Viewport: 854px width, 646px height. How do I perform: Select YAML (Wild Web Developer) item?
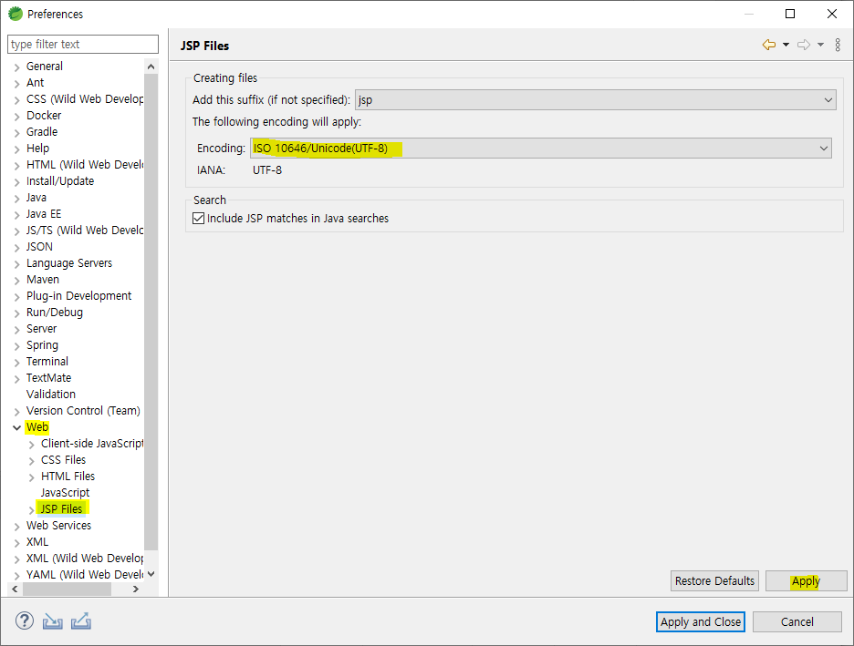(x=85, y=575)
